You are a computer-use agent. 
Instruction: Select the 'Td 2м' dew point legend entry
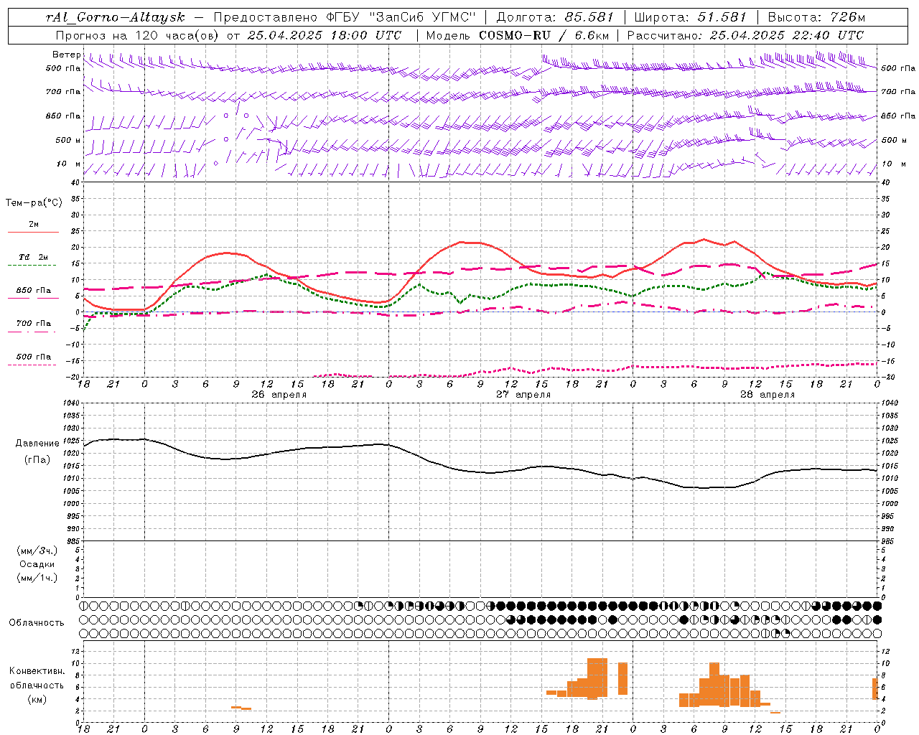[33, 257]
